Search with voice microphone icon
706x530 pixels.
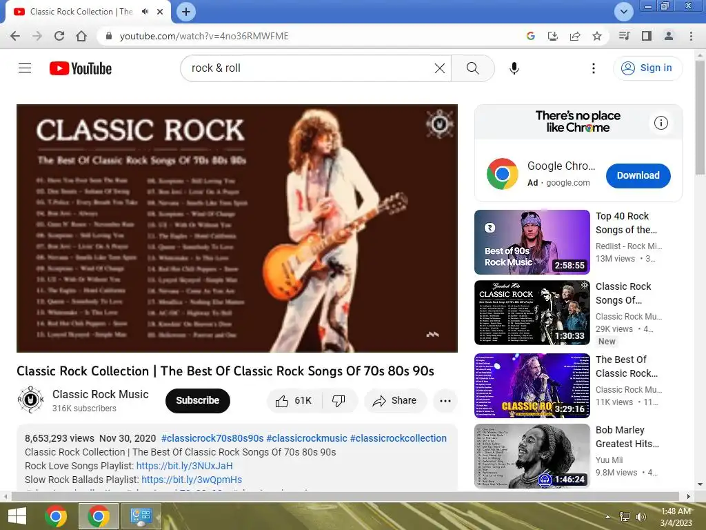(514, 68)
